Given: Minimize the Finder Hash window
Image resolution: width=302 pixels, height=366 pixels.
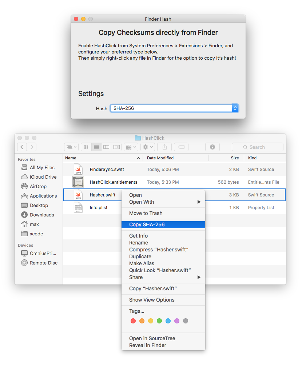Looking at the screenshot, I should (x=83, y=19).
